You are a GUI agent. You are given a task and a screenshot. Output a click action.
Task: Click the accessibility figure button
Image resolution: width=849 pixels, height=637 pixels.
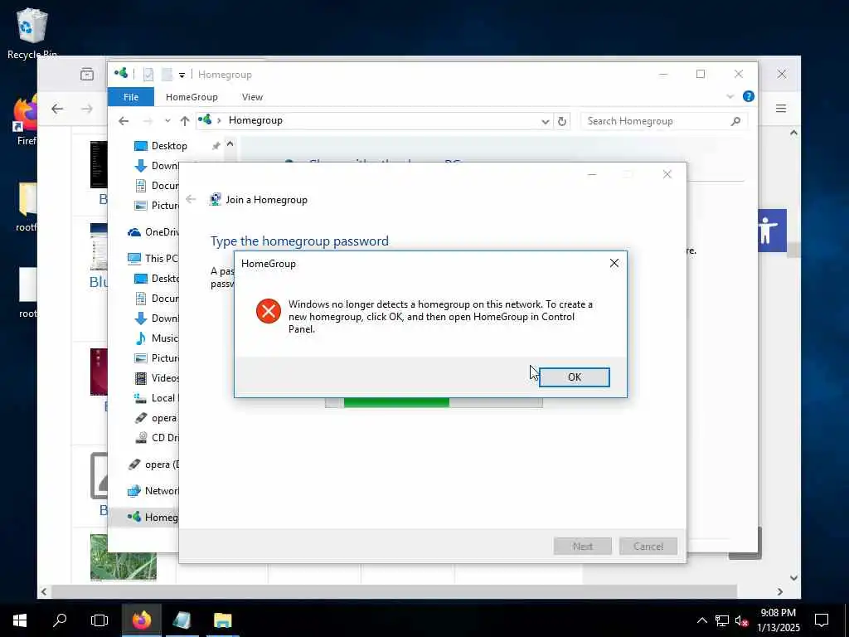click(772, 231)
